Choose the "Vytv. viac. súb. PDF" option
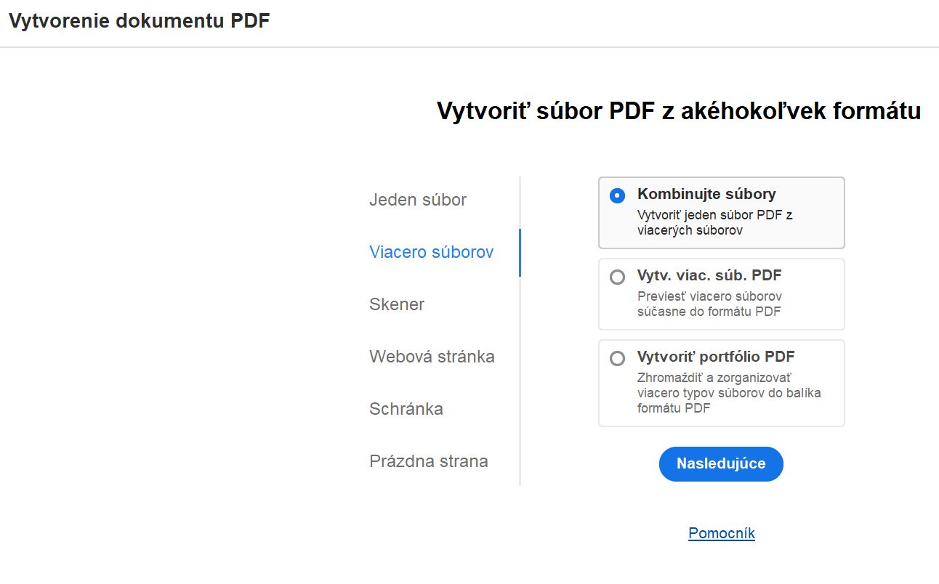Image resolution: width=939 pixels, height=584 pixels. (x=617, y=276)
